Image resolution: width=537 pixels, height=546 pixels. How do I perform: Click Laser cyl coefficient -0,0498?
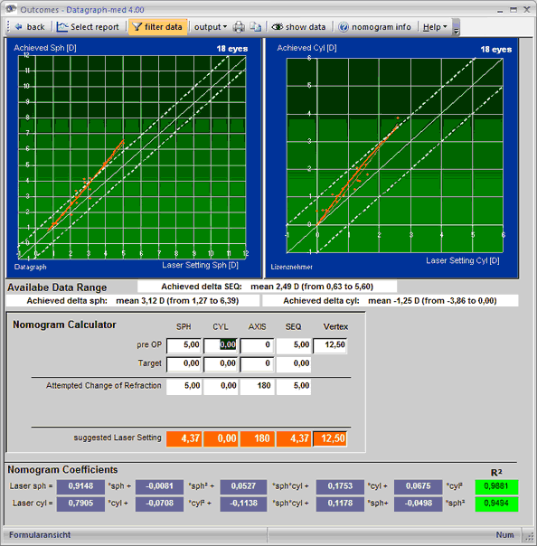click(418, 504)
